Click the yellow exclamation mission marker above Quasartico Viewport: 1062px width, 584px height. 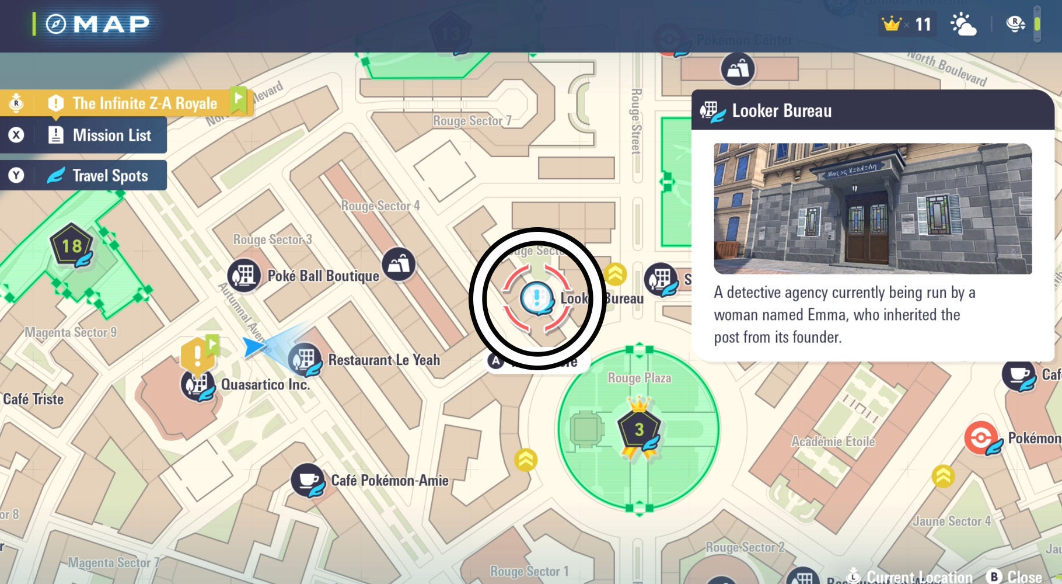point(197,354)
